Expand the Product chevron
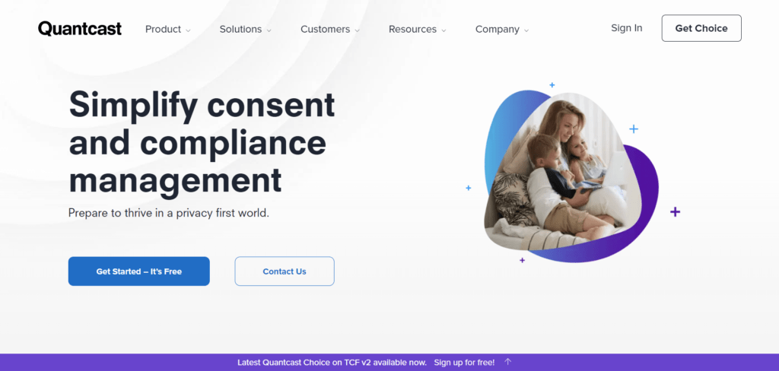779x371 pixels. pos(189,30)
